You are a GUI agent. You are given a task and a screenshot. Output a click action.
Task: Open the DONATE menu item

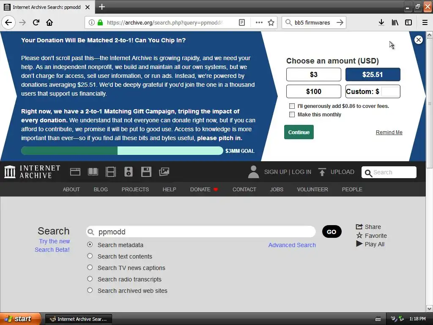tap(204, 189)
